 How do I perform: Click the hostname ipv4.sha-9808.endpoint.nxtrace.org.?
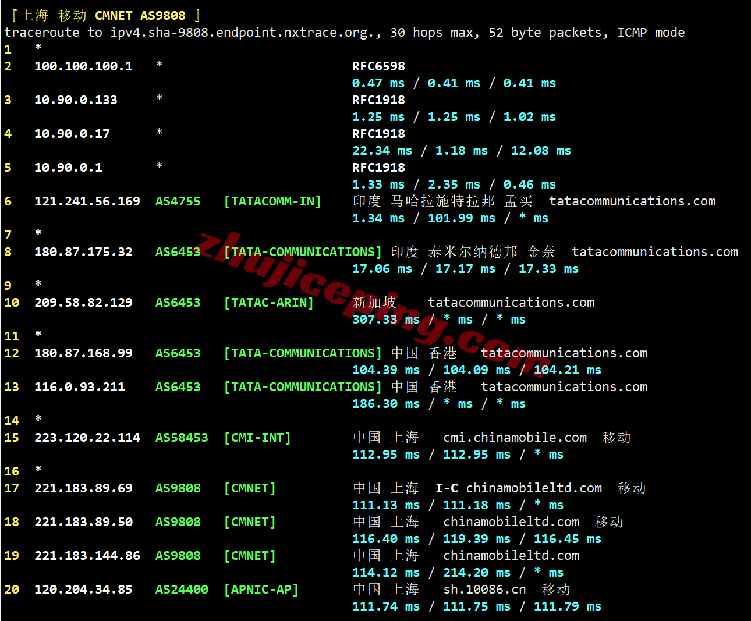point(243,33)
